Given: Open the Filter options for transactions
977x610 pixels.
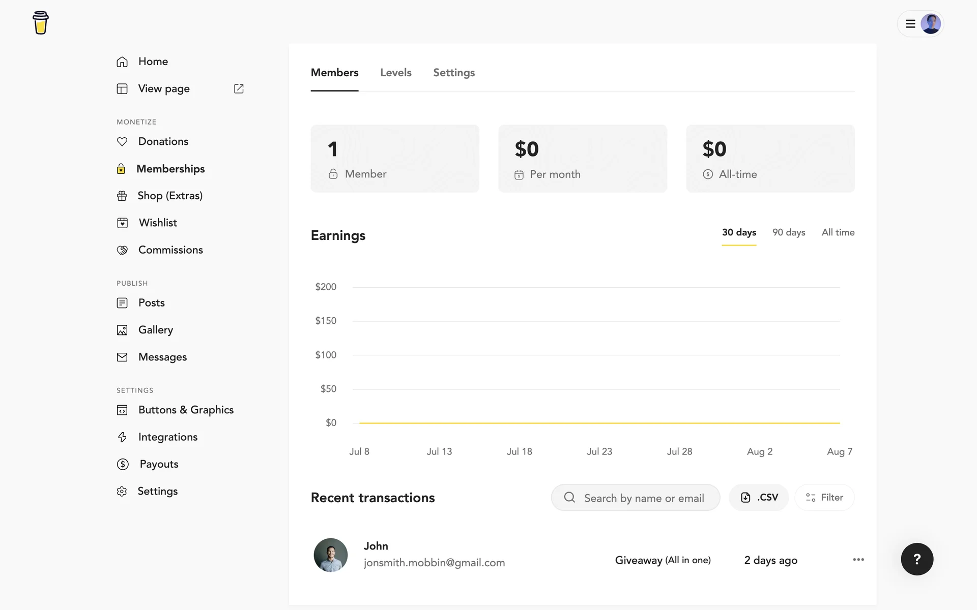Looking at the screenshot, I should point(824,498).
